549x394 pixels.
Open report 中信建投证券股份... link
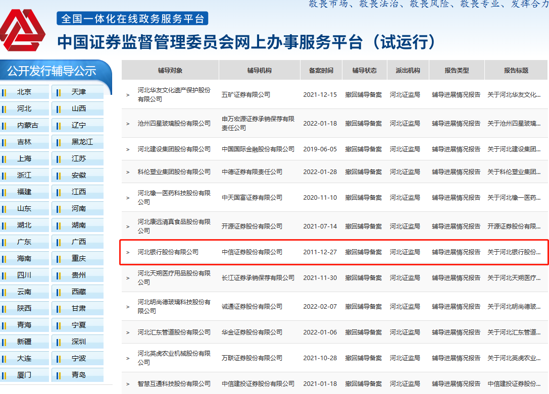pos(514,384)
